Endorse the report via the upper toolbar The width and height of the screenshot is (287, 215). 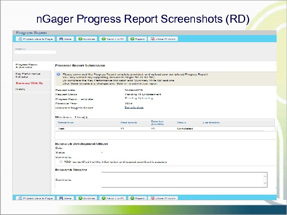click(86, 39)
